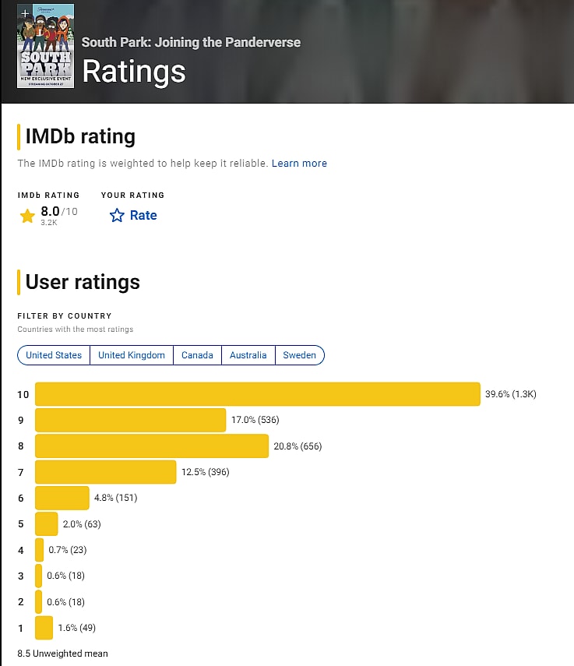The image size is (574, 666).
Task: Select the 8-star rating bar
Action: pyautogui.click(x=152, y=446)
